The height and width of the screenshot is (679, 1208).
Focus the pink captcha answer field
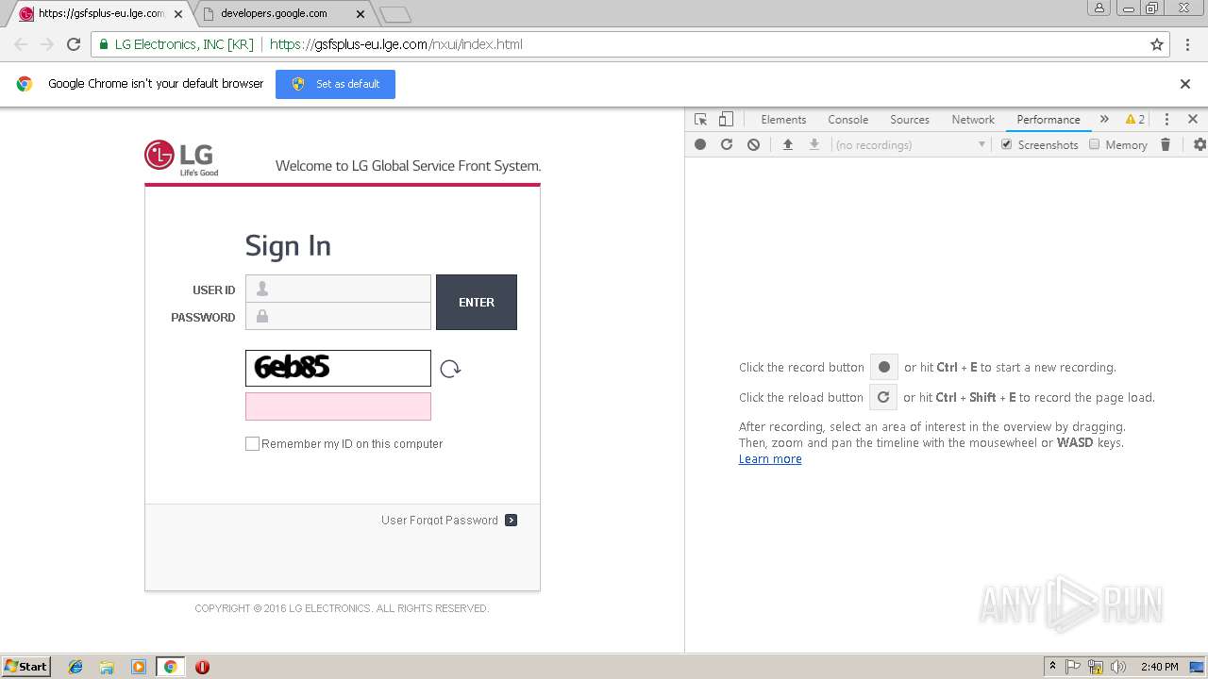point(338,406)
